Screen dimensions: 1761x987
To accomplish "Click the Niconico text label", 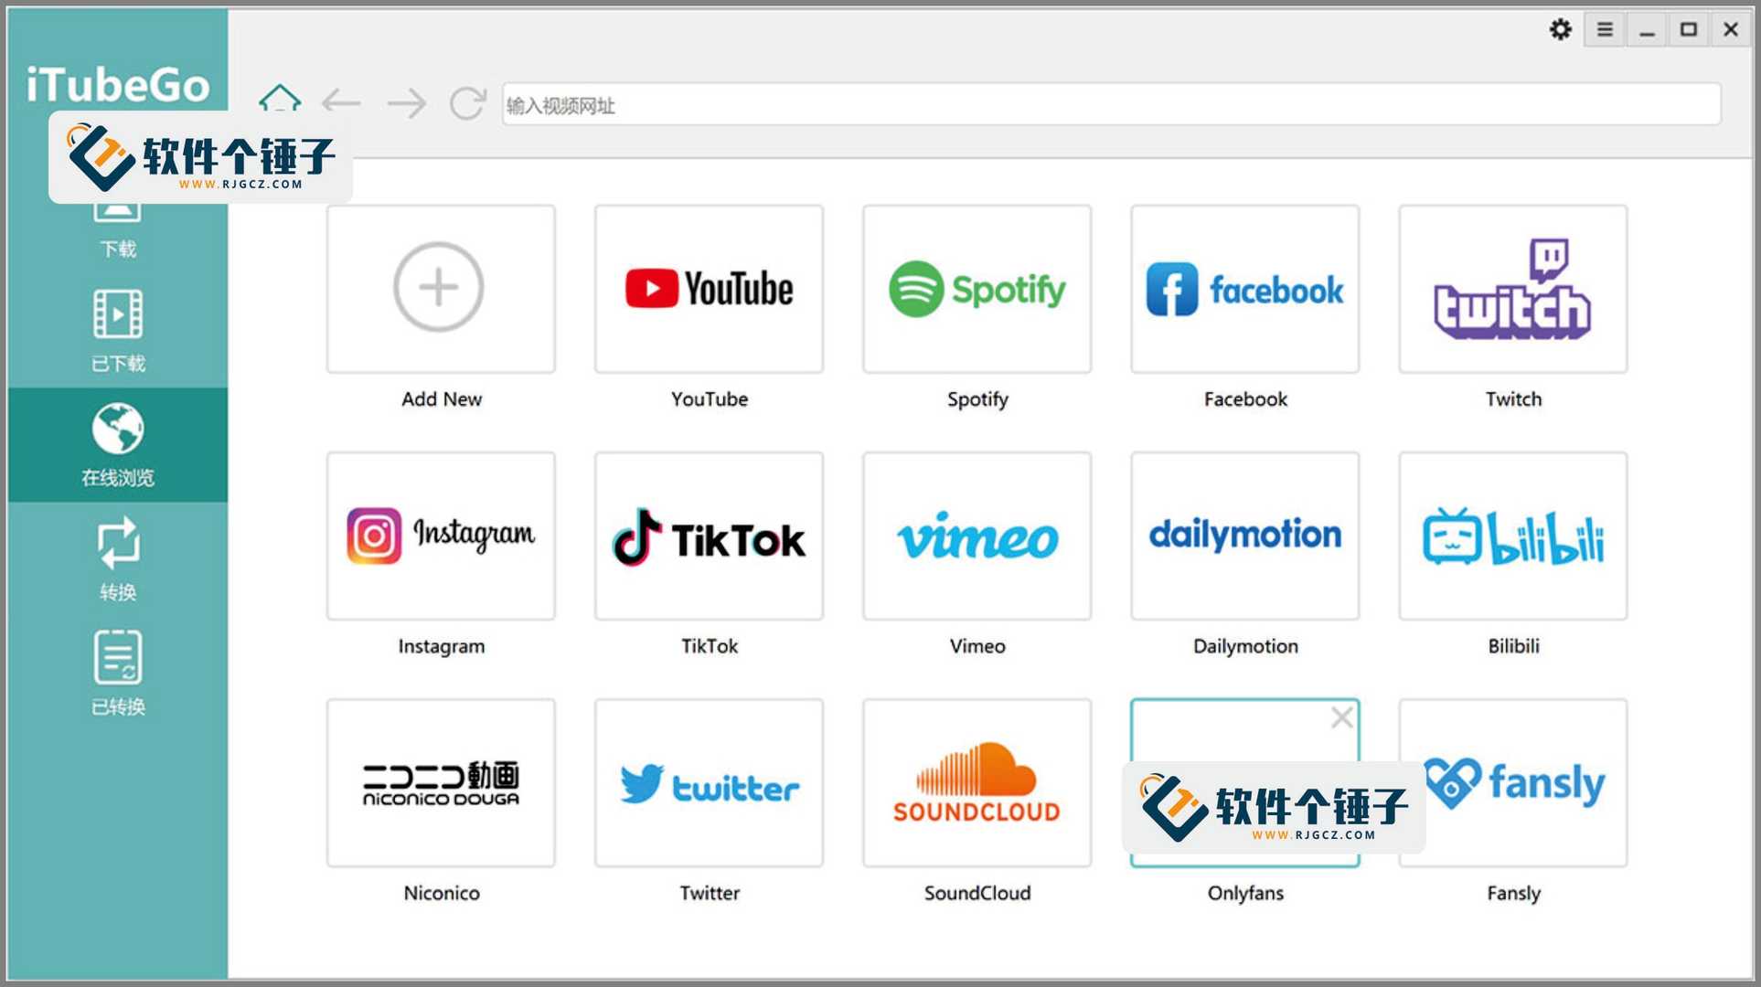I will tap(442, 893).
